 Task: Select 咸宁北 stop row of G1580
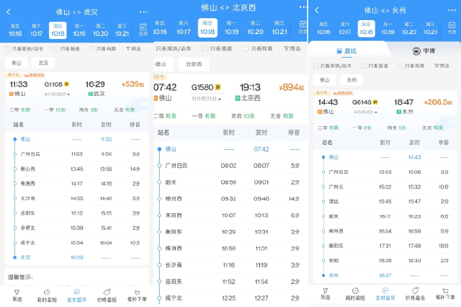coord(230,298)
